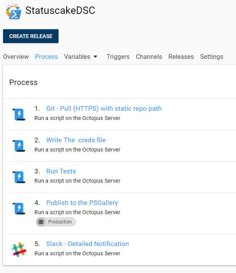Click the Process section heading
The width and height of the screenshot is (236, 273).
click(x=23, y=82)
